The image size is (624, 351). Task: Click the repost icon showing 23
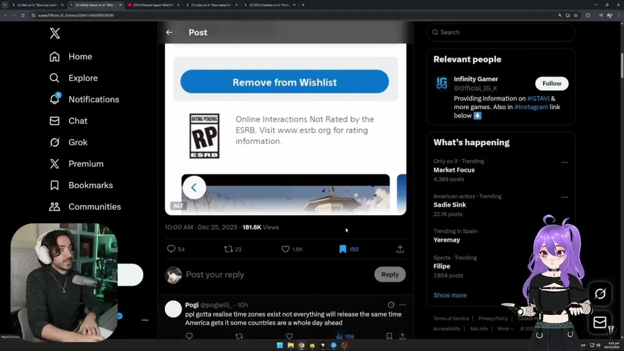point(228,249)
